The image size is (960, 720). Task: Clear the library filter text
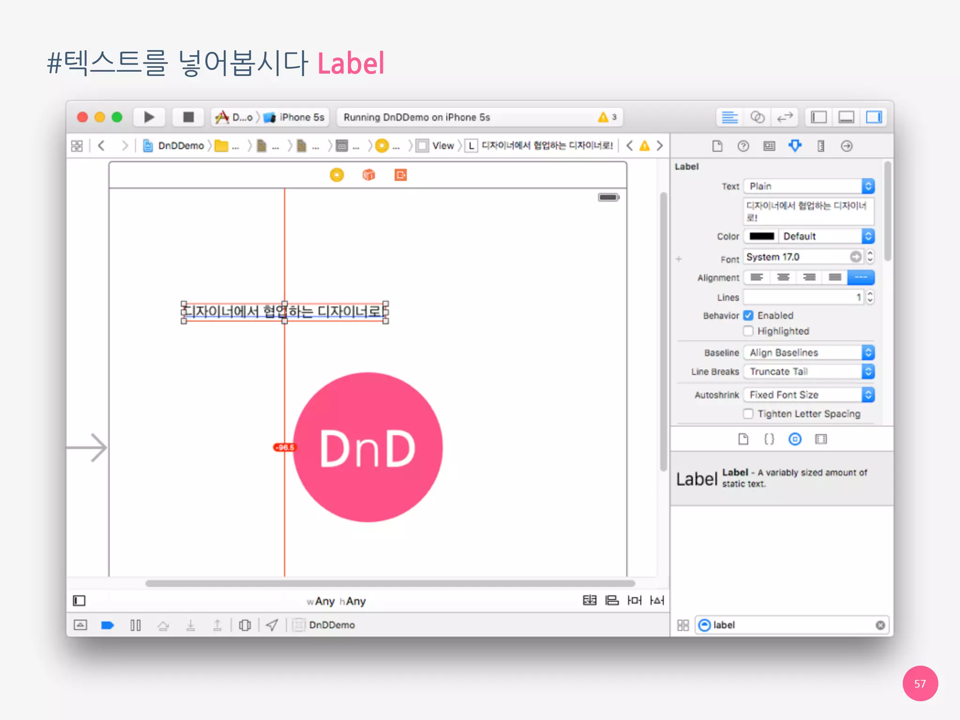pos(880,625)
